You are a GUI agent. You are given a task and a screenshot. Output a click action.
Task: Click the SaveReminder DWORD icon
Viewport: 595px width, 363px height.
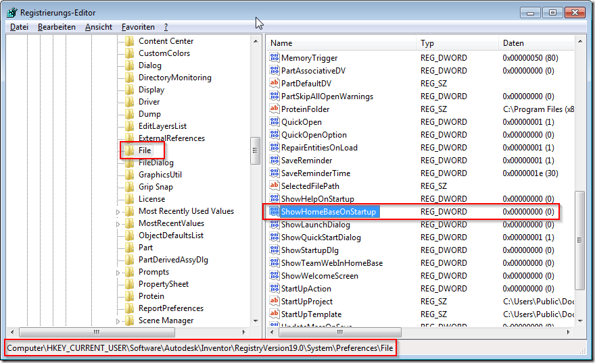pyautogui.click(x=274, y=160)
